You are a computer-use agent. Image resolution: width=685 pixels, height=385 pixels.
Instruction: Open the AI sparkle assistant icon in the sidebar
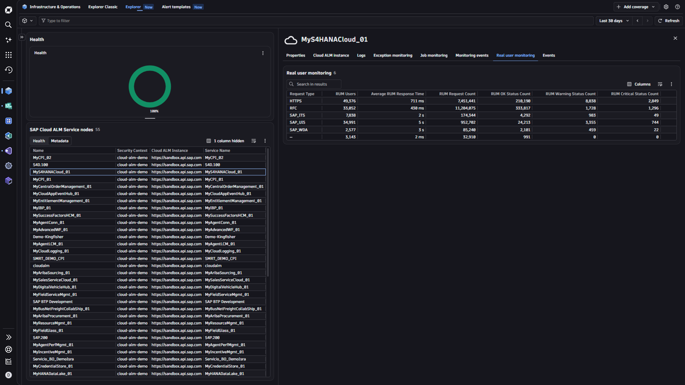8,40
